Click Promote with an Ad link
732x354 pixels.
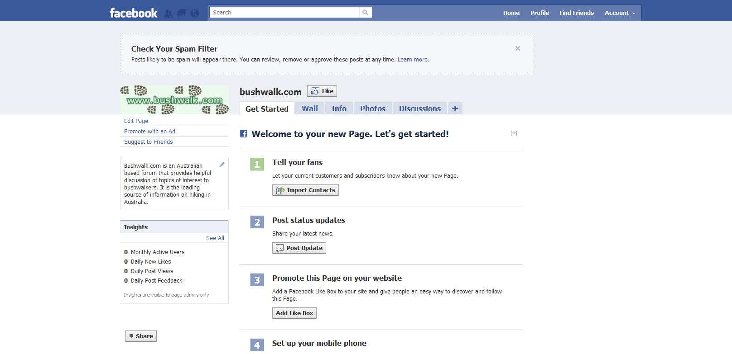pyautogui.click(x=149, y=131)
